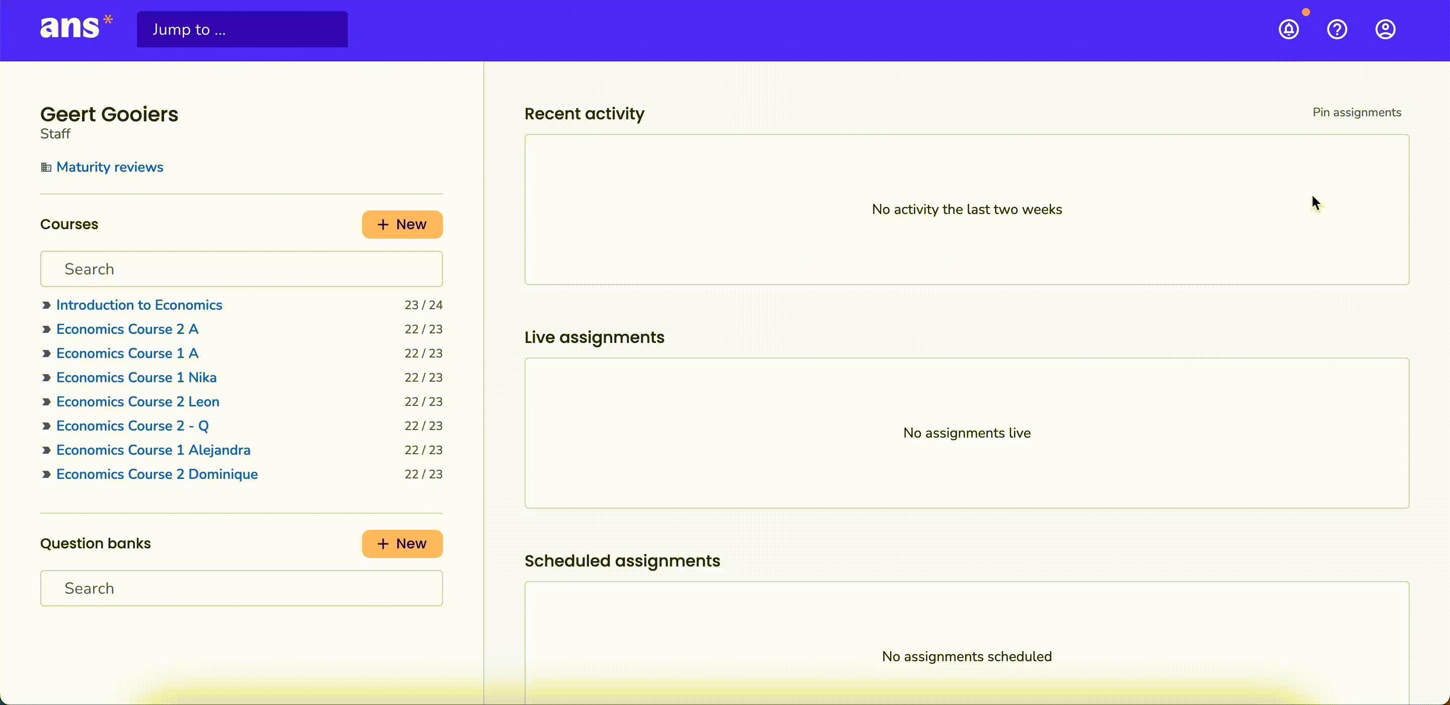Open Economics Course 1 Nika

coord(136,378)
